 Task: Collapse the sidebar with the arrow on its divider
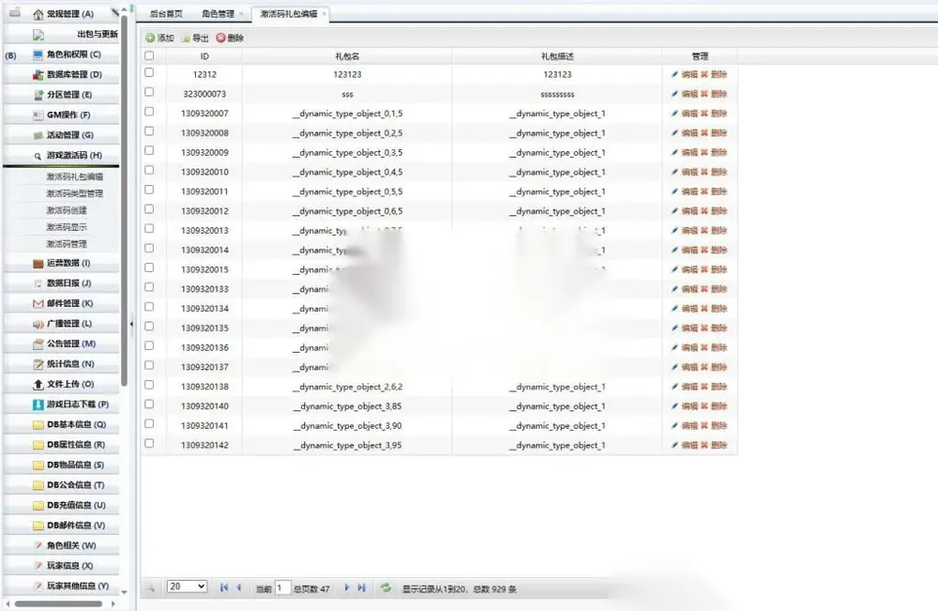(x=131, y=324)
